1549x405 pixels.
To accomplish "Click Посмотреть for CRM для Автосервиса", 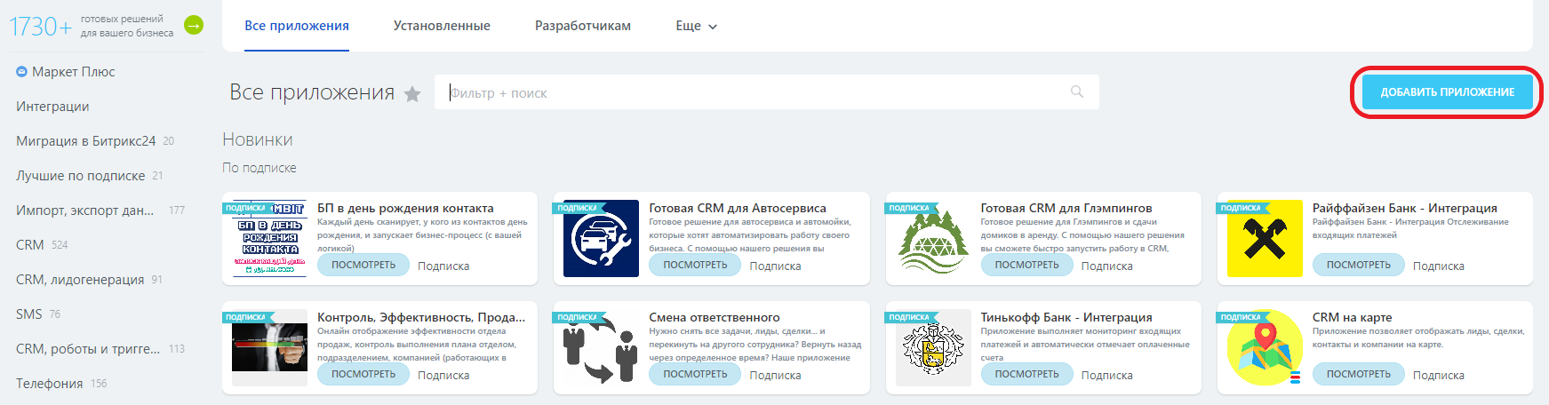I will 695,265.
